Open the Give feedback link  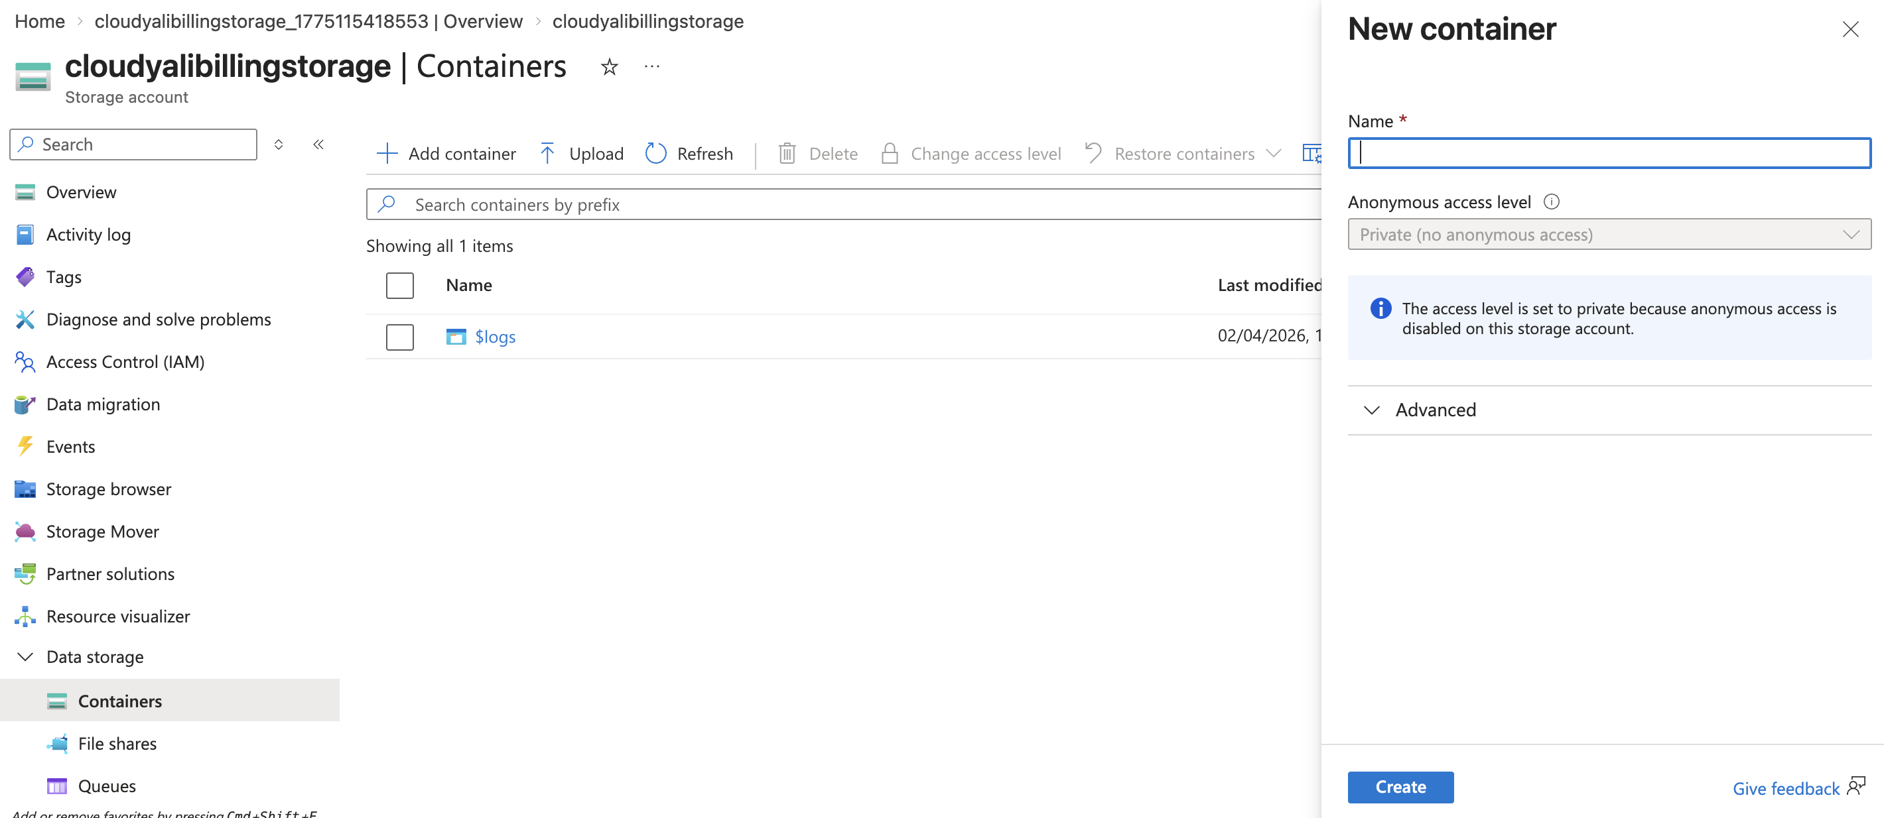point(1786,788)
